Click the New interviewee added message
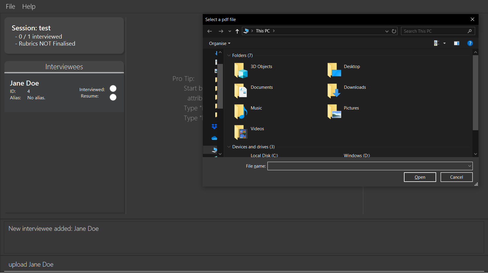This screenshot has height=273, width=488. pos(54,229)
